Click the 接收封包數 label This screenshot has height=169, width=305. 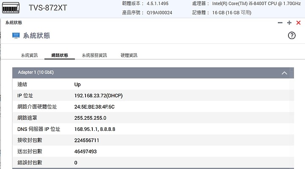30,141
